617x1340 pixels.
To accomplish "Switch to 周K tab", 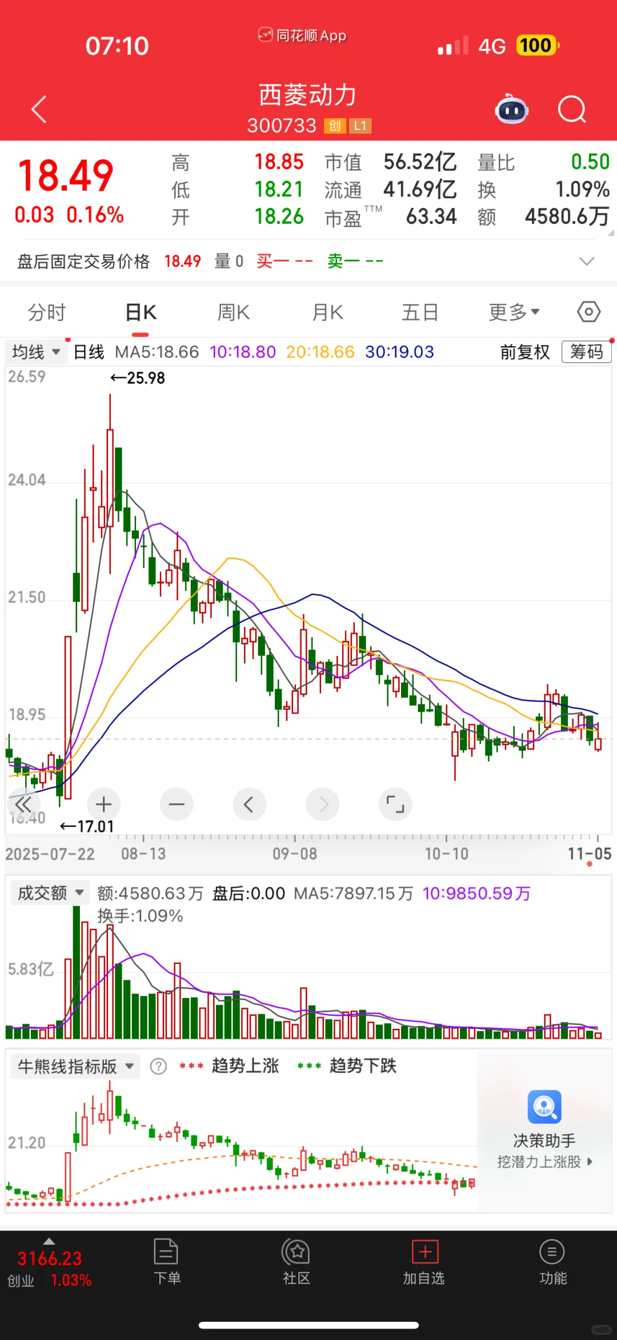I will (233, 312).
